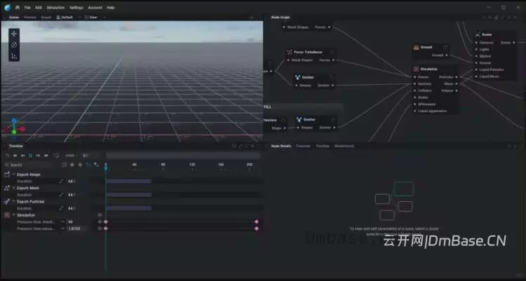Open curve editor for Export Particles Duration
This screenshot has width=526, height=281.
(61, 208)
